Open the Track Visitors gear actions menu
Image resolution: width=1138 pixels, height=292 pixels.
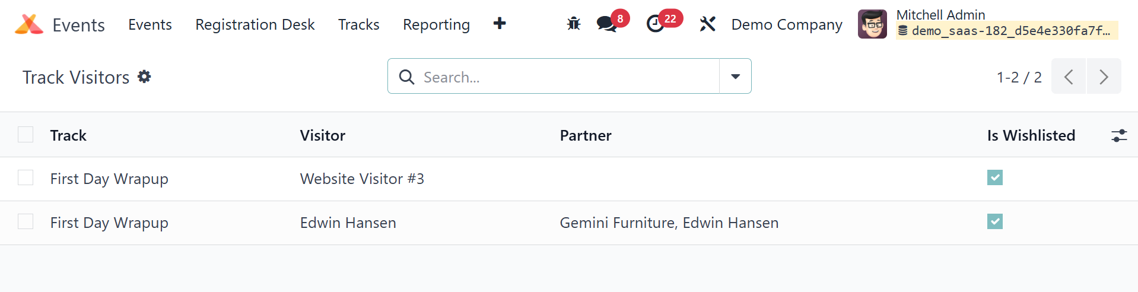tap(144, 77)
